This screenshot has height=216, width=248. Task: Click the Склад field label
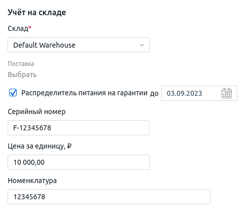click(x=18, y=28)
